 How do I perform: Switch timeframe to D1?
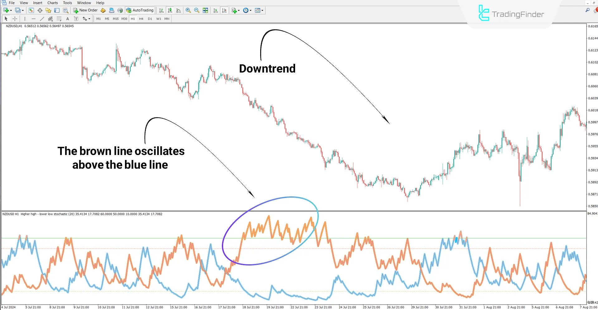coord(150,19)
